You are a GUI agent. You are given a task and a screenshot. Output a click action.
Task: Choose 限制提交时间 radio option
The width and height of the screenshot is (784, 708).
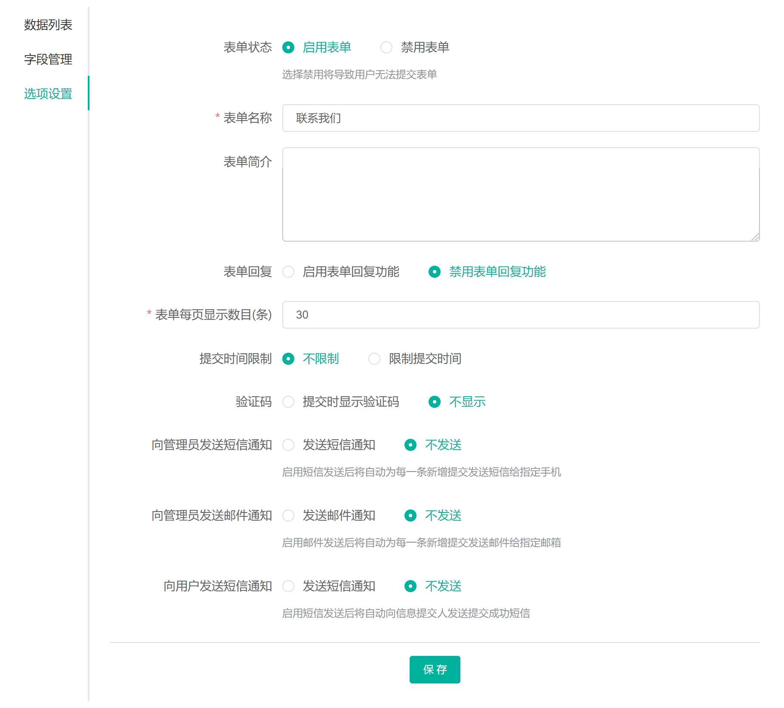click(x=374, y=359)
